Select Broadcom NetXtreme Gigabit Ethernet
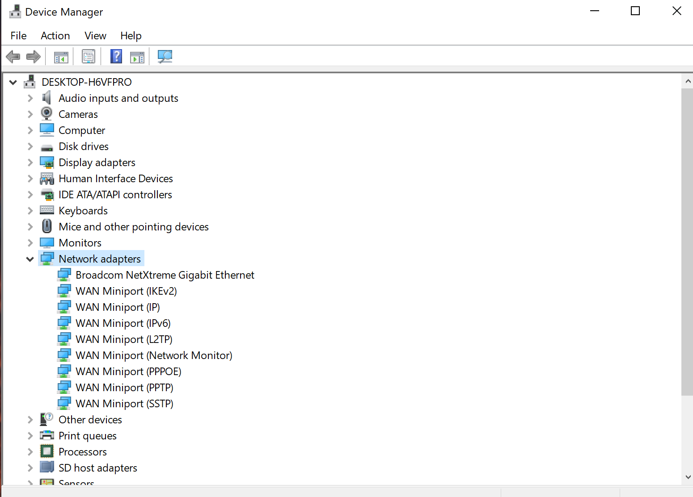The width and height of the screenshot is (693, 497). click(165, 275)
